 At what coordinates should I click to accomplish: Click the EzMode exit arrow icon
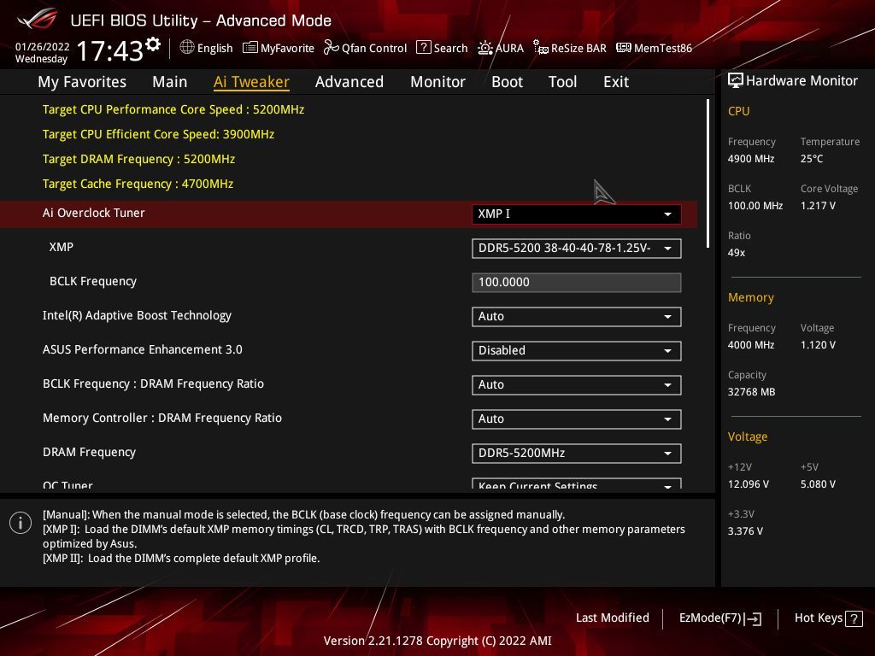(x=753, y=618)
